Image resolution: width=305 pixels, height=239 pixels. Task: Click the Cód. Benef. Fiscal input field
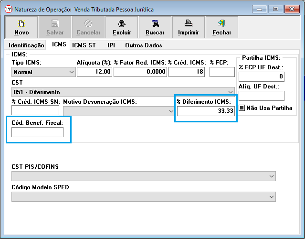(37, 132)
